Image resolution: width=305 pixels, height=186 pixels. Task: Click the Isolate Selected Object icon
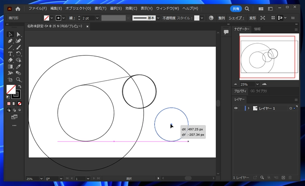pyautogui.click(x=262, y=18)
